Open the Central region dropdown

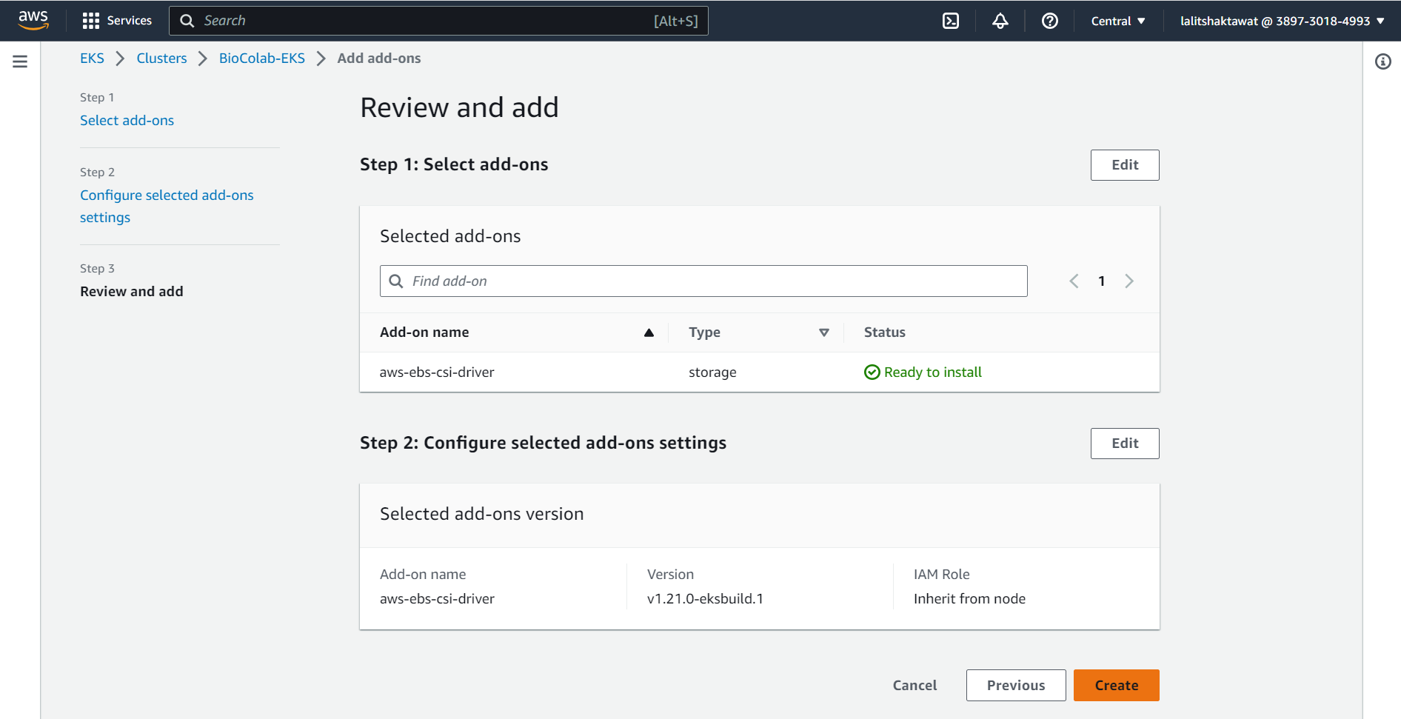(x=1118, y=21)
